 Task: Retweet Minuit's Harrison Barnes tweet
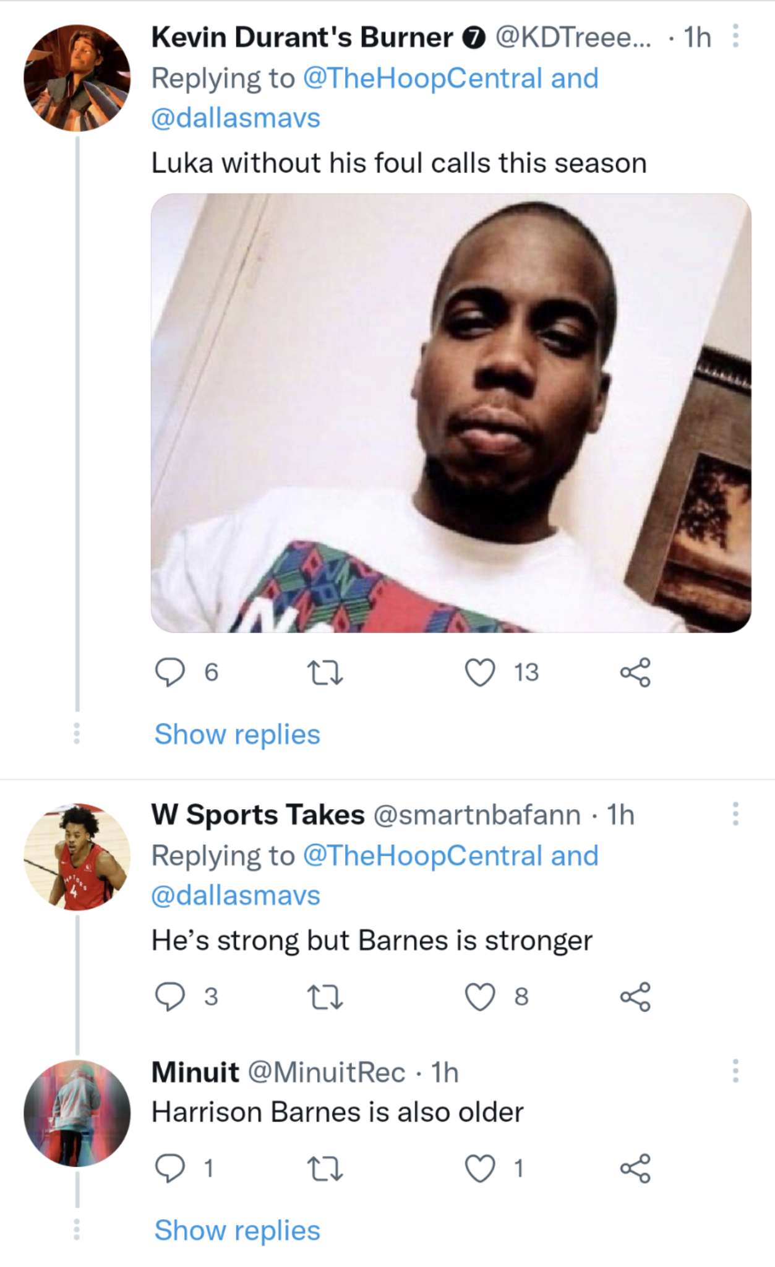pyautogui.click(x=325, y=1169)
